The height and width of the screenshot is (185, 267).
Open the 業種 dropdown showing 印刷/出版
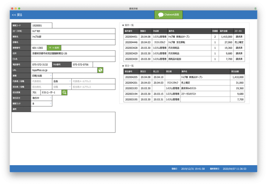click(x=41, y=76)
